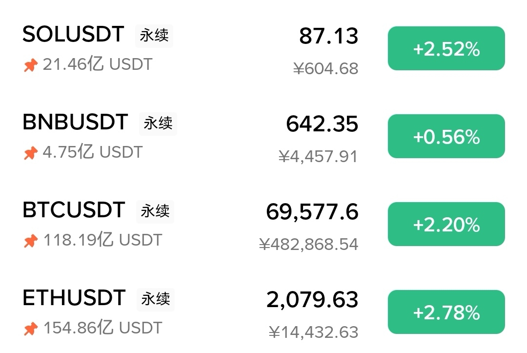The image size is (527, 353).
Task: Tap the +0.56% change button for BNBUSDT
Action: pos(446,137)
